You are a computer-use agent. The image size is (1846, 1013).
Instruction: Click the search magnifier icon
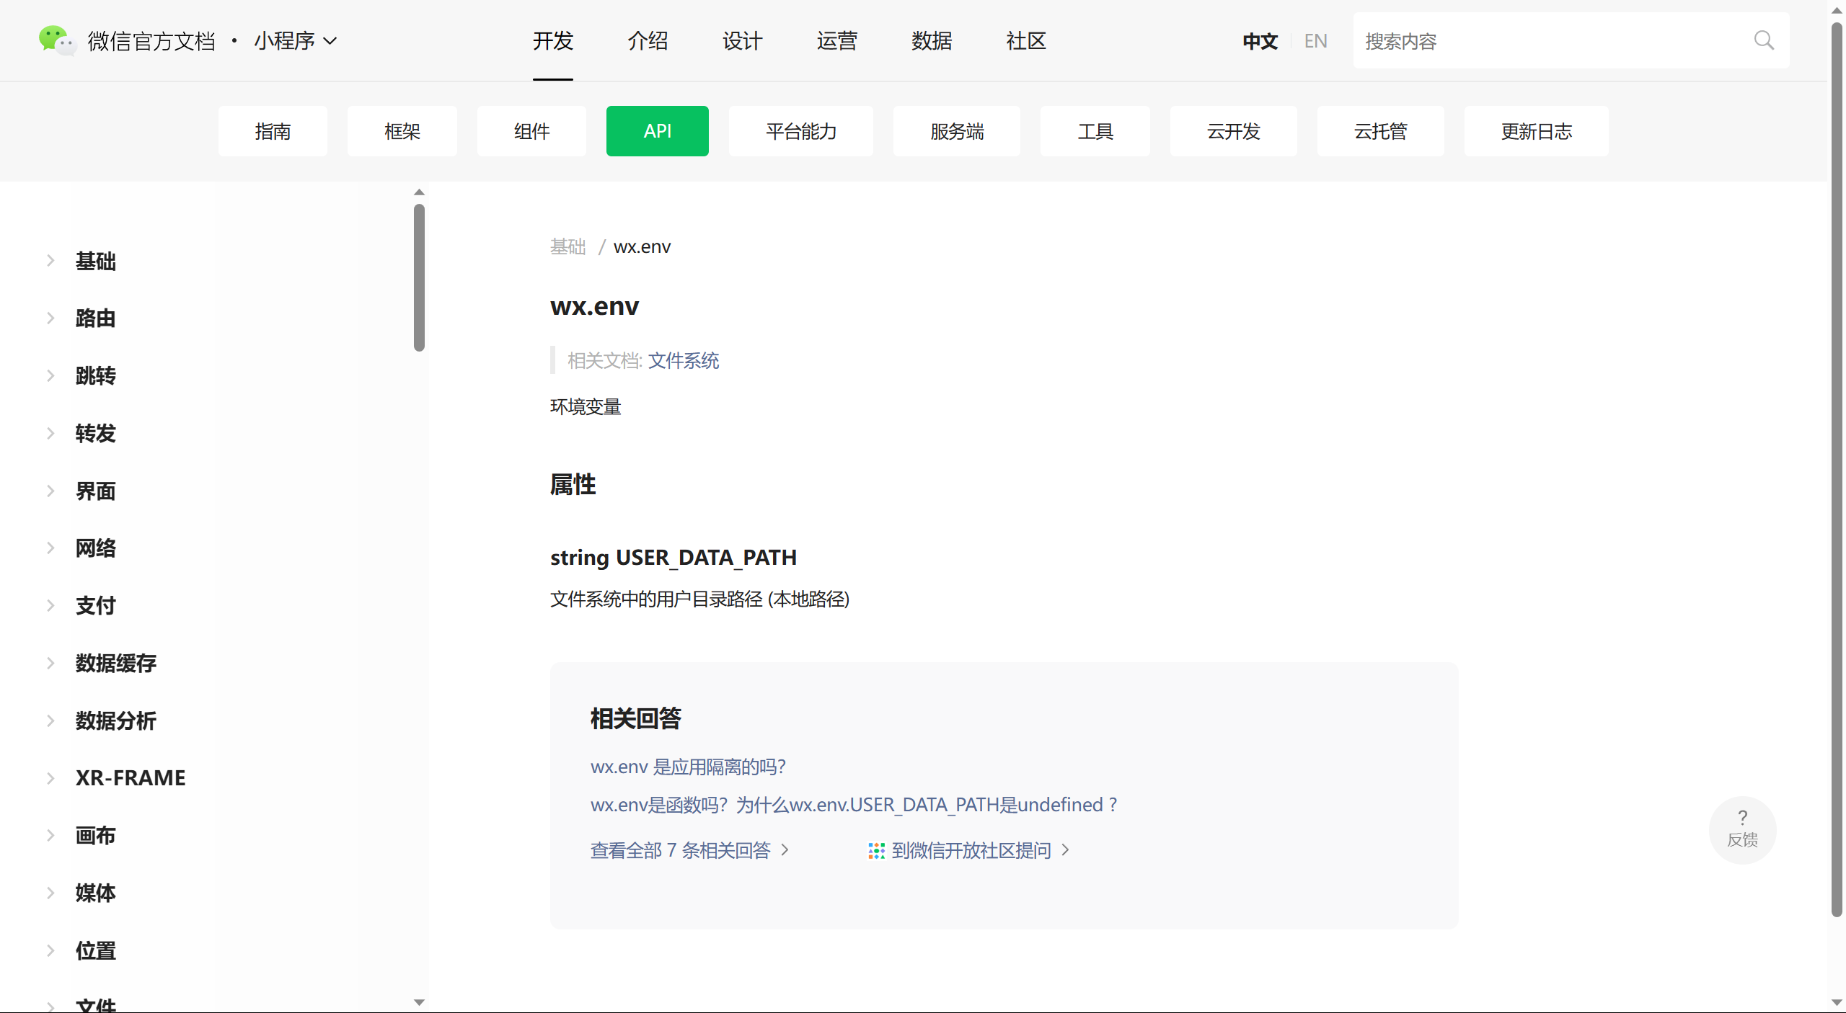click(x=1764, y=40)
